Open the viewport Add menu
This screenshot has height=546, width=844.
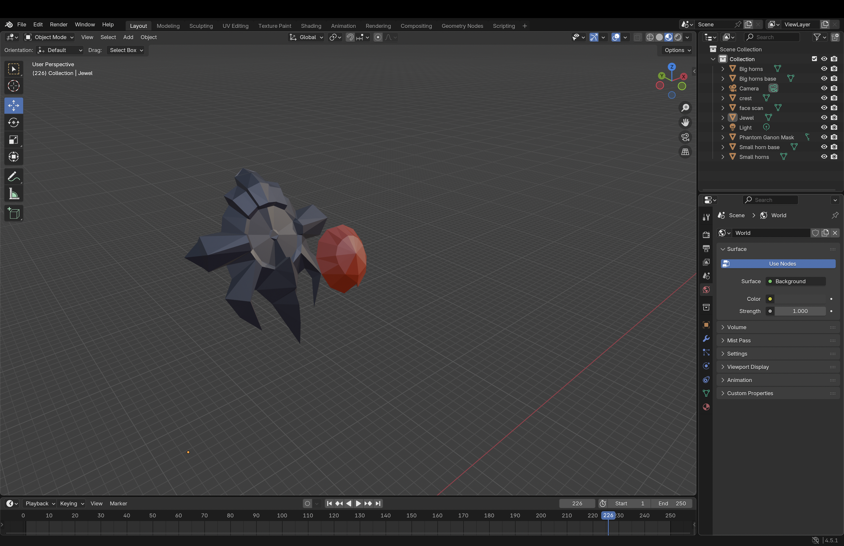coord(128,37)
